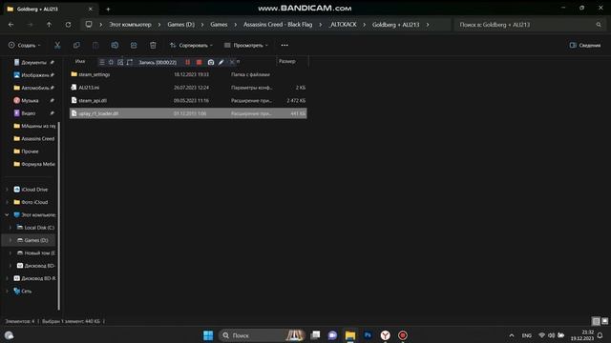Show hidden system tray icons
The width and height of the screenshot is (611, 343).
pos(512,335)
